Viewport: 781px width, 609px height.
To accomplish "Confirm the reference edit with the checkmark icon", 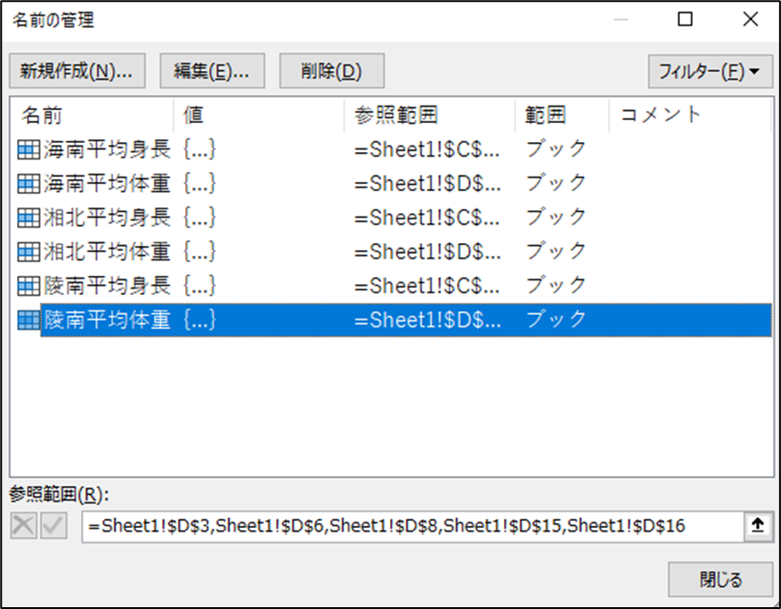I will point(54,526).
